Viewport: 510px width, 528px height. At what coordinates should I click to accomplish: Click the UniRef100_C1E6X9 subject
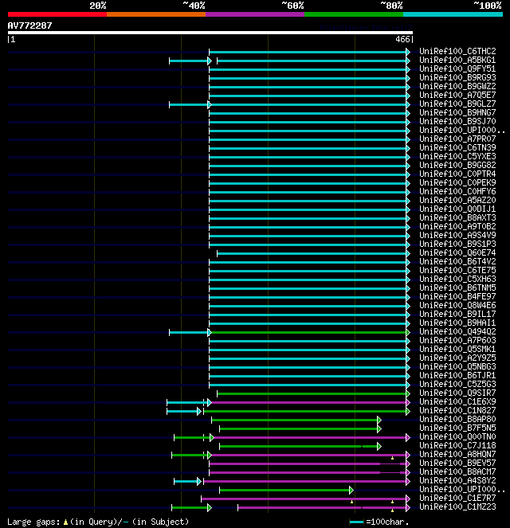(457, 401)
